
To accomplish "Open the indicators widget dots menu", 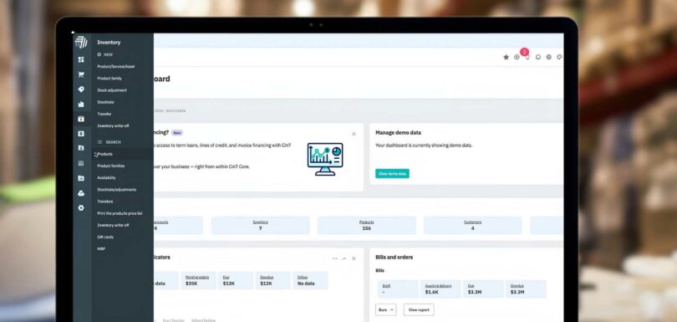I will [334, 258].
